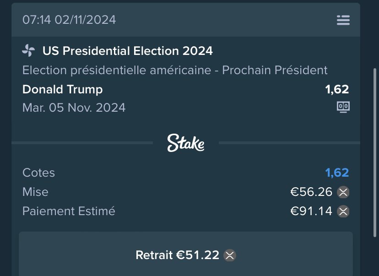The height and width of the screenshot is (276, 379).
Task: Click the currency icon beside €91.14
Action: (x=343, y=211)
